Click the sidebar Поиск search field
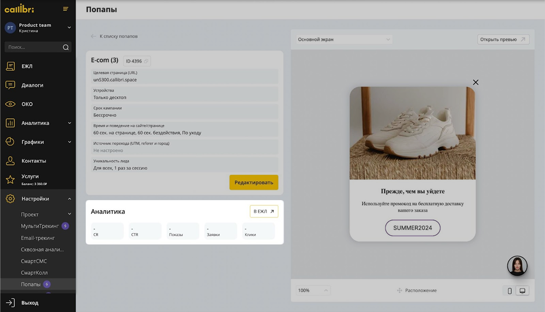This screenshot has height=312, width=545. 33,47
